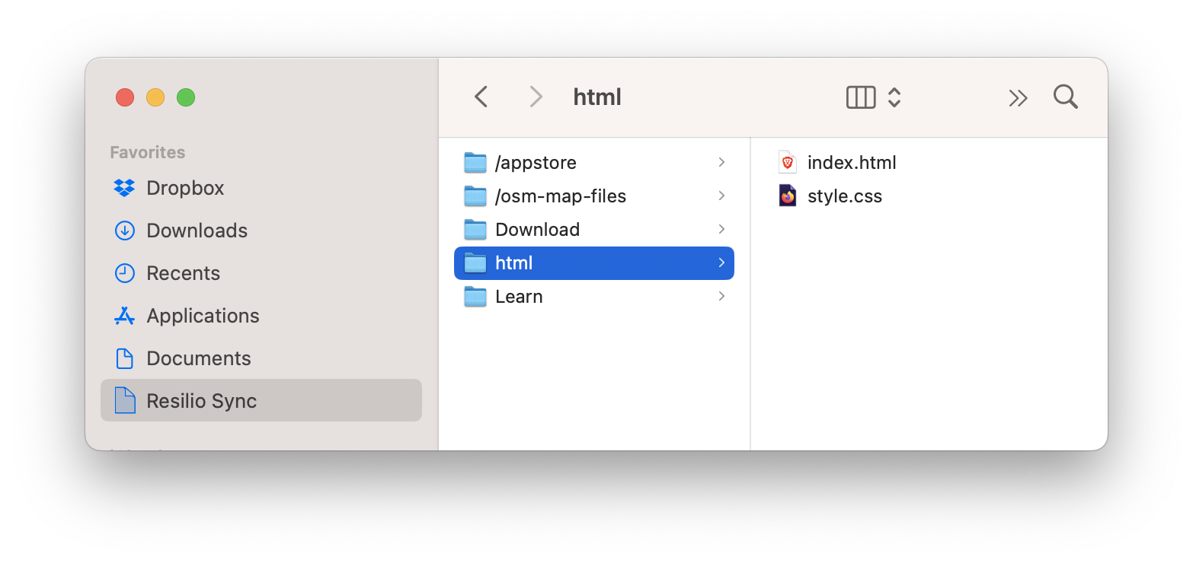The image size is (1193, 563).
Task: Select Resilio Sync in the sidebar
Action: [x=201, y=401]
